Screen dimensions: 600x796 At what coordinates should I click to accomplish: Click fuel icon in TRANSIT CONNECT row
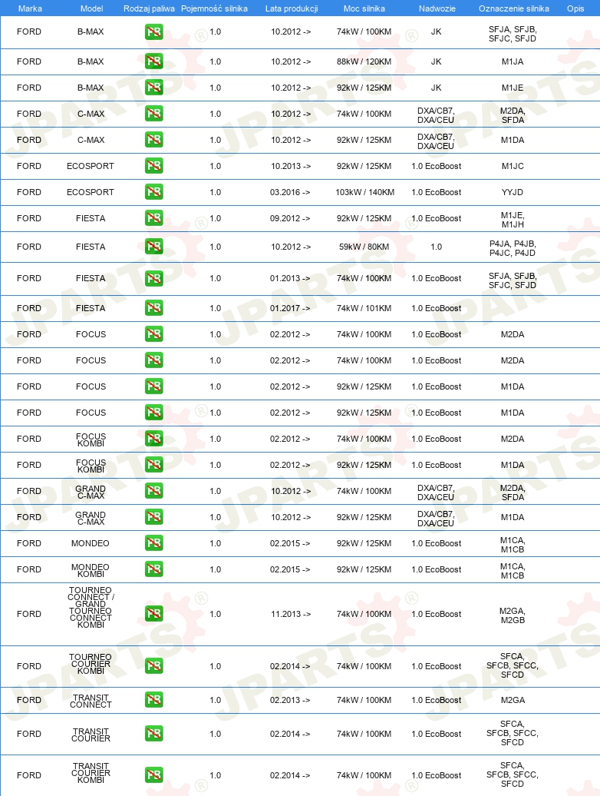[x=154, y=700]
